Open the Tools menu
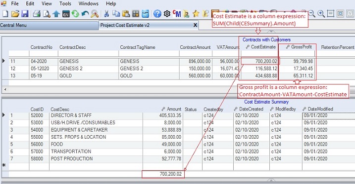355x184 pixels. tap(65, 3)
